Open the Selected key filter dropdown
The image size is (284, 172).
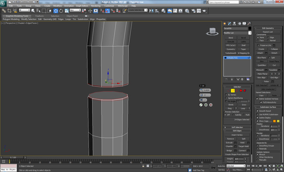[x=236, y=166]
